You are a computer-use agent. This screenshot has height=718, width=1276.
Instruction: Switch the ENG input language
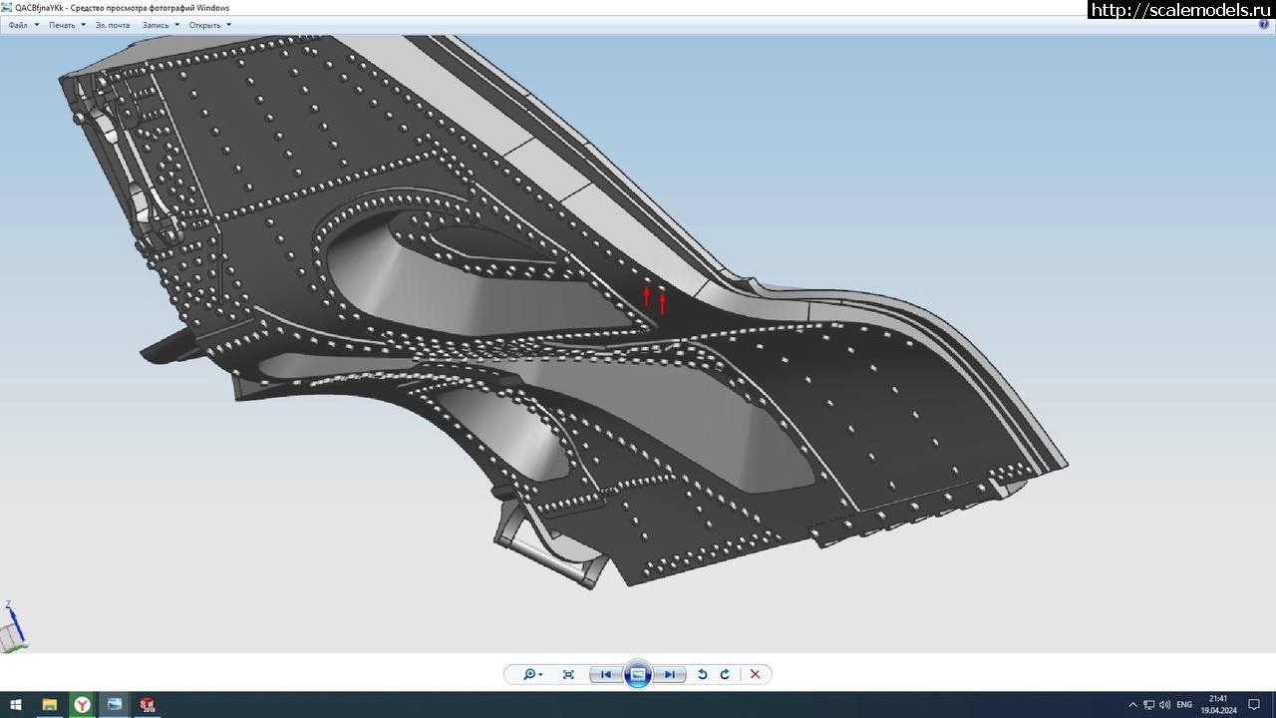[x=1184, y=705]
